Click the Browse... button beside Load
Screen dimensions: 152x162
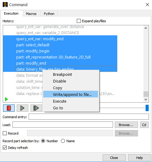(x=126, y=125)
